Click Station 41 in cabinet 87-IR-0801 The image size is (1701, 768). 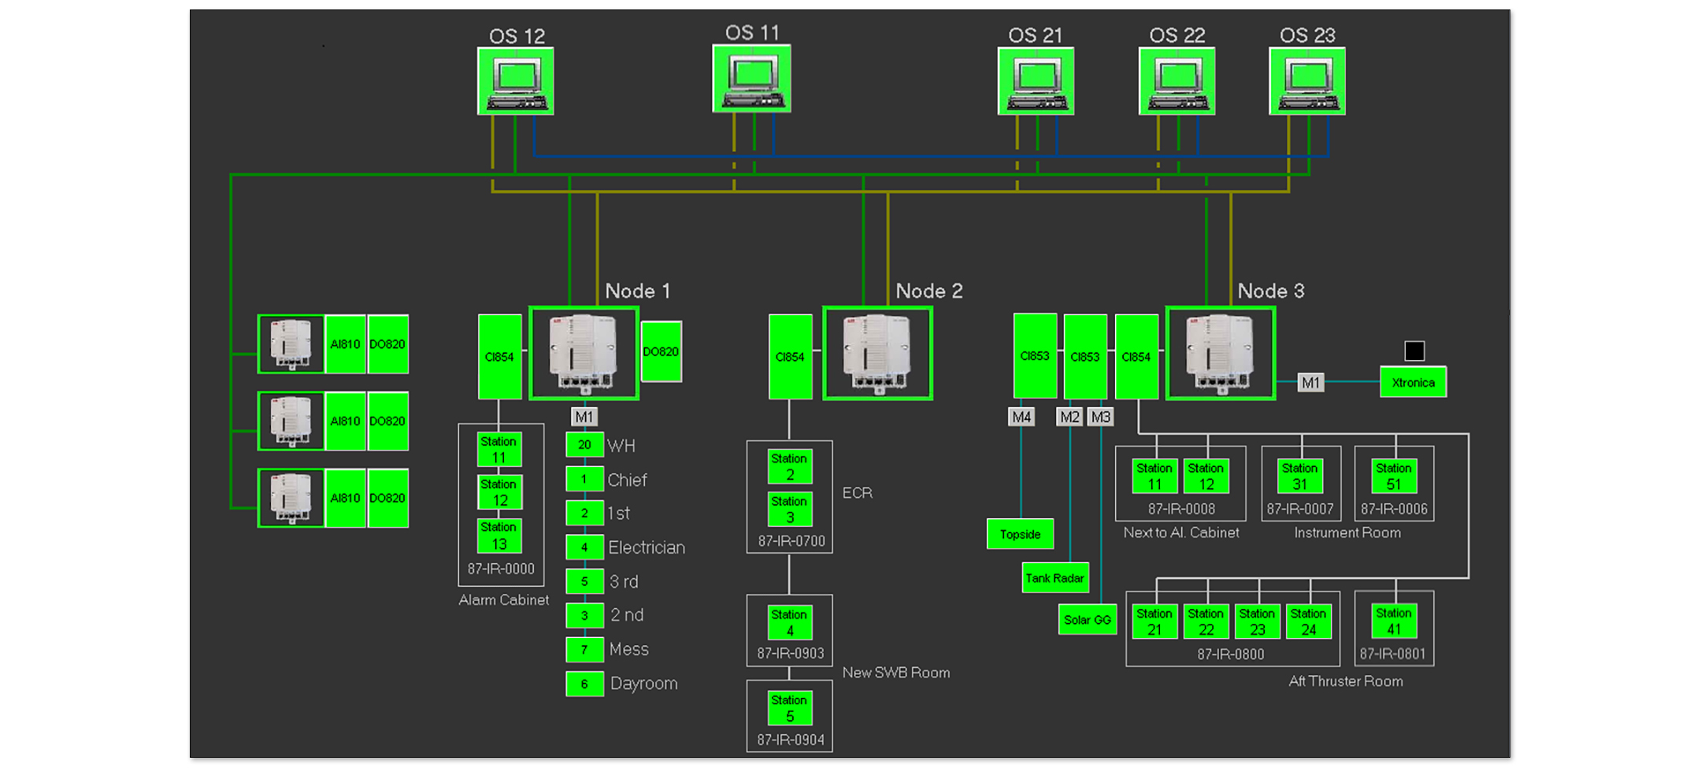[x=1393, y=621]
